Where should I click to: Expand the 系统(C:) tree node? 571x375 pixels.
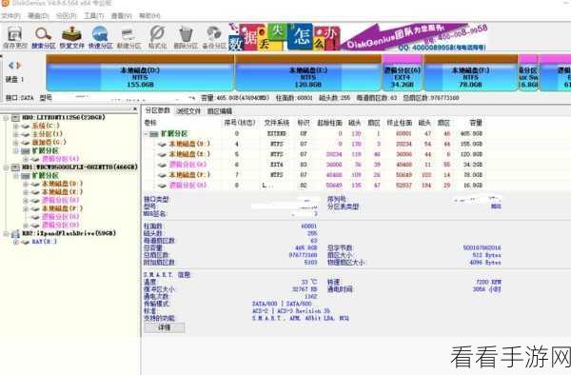(x=15, y=126)
